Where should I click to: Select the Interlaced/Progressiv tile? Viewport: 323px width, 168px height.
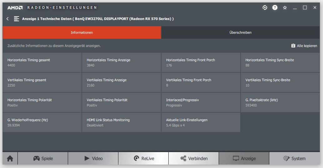point(201,102)
